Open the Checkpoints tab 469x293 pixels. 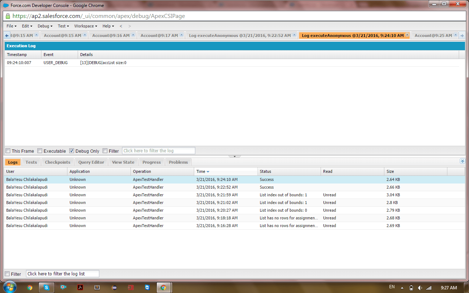(x=58, y=162)
